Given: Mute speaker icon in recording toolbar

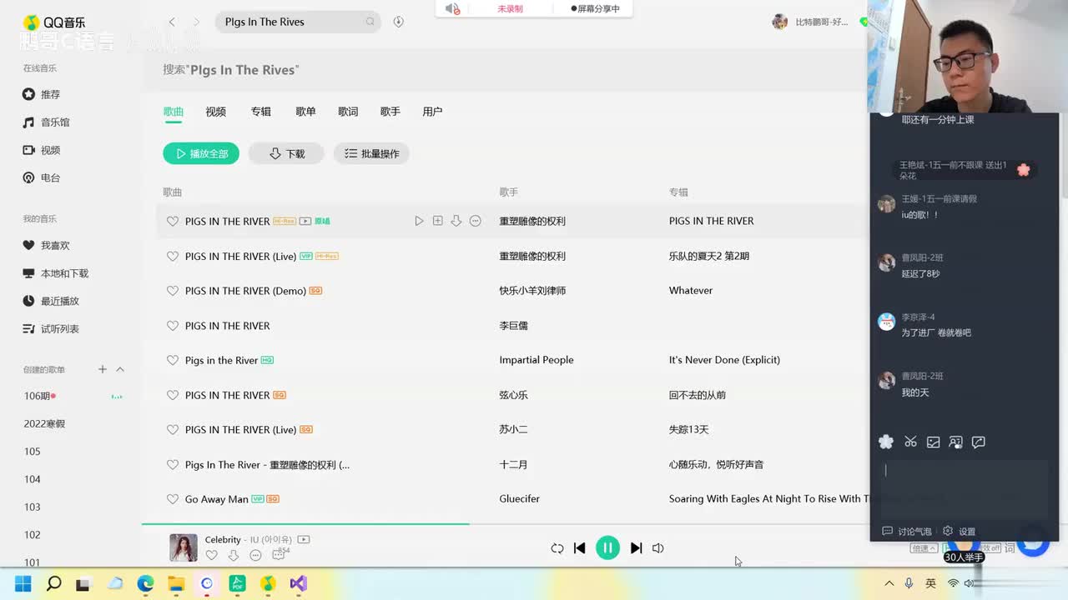Looking at the screenshot, I should point(452,8).
